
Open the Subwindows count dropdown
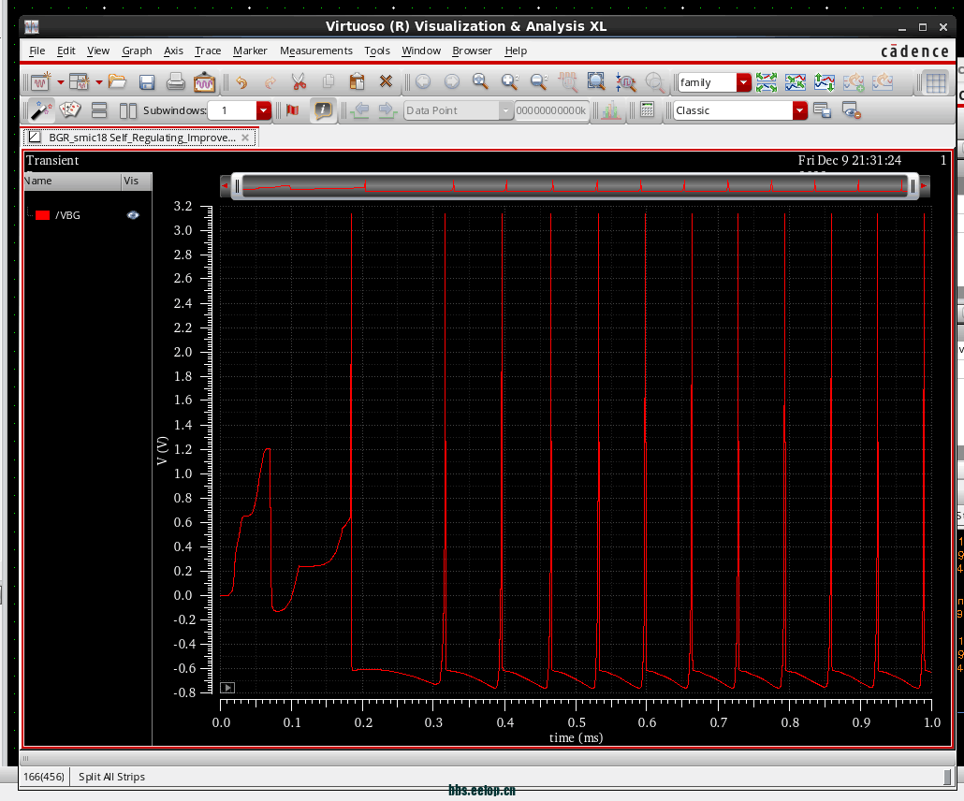point(264,110)
